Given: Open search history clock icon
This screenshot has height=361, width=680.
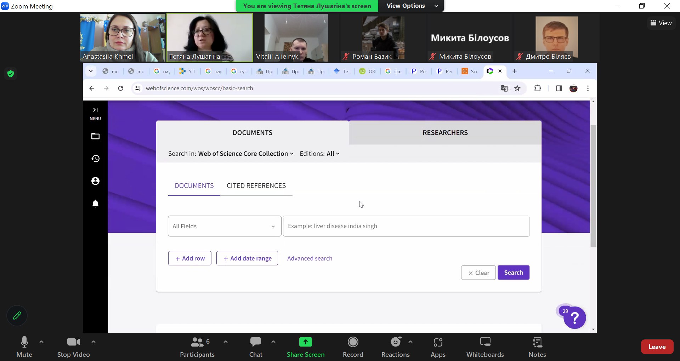Looking at the screenshot, I should 95,159.
